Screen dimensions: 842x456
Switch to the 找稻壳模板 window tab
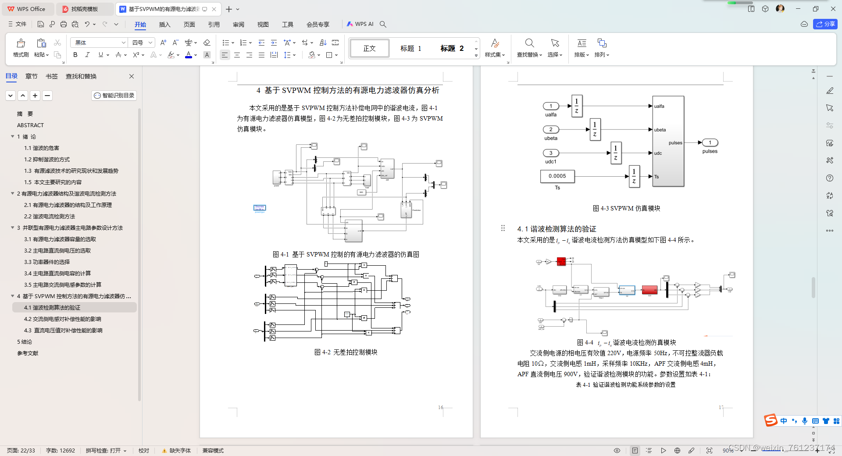pos(85,9)
